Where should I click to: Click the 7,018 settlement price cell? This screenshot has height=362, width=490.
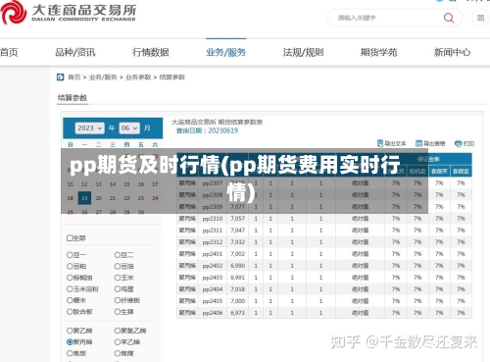(237, 289)
